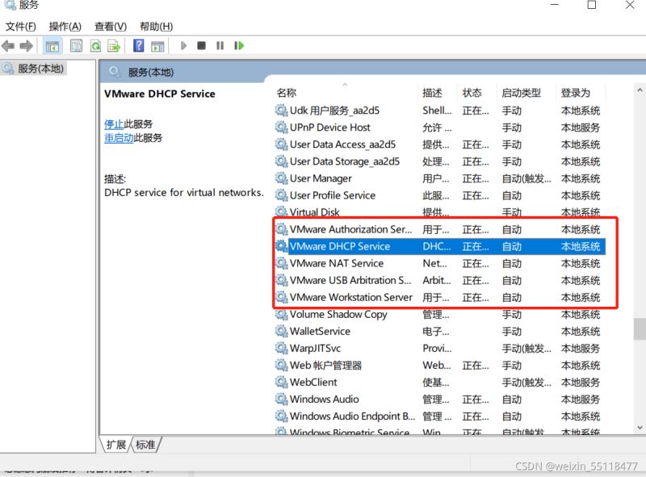Click 本地服务 login cell of Windows Audio

pyautogui.click(x=581, y=400)
